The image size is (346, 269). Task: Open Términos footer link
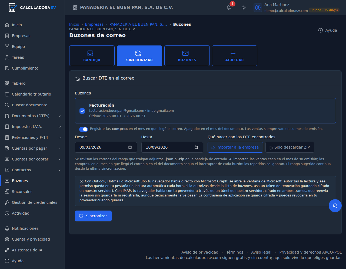point(235,252)
